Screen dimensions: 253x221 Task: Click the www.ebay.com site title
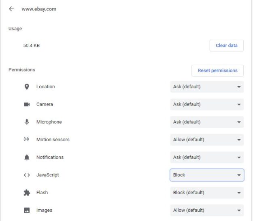(x=39, y=9)
